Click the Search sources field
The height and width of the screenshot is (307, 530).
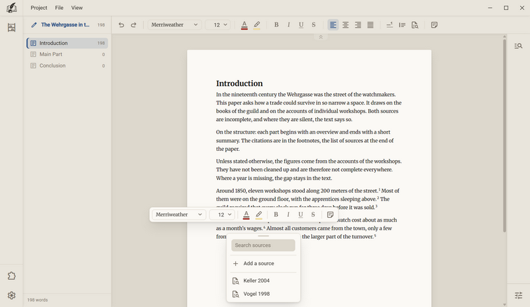(263, 245)
